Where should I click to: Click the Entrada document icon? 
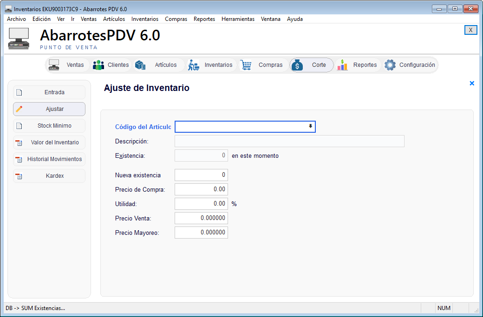(x=19, y=92)
